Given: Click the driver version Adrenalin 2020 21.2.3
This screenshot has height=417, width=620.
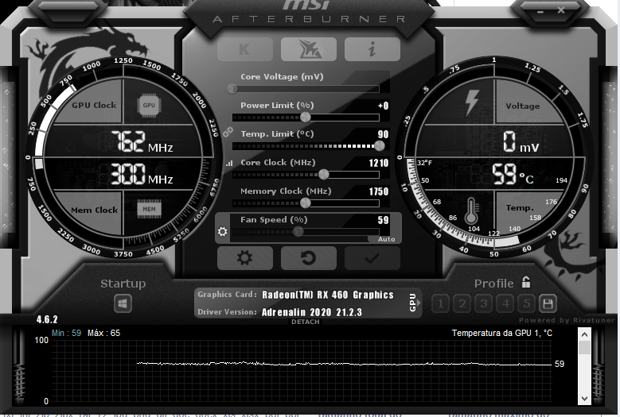Looking at the screenshot, I should coord(311,312).
